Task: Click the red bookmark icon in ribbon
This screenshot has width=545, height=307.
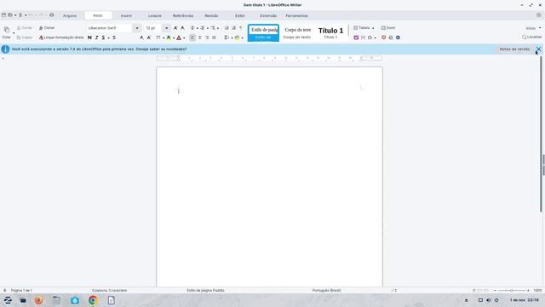Action: (384, 38)
